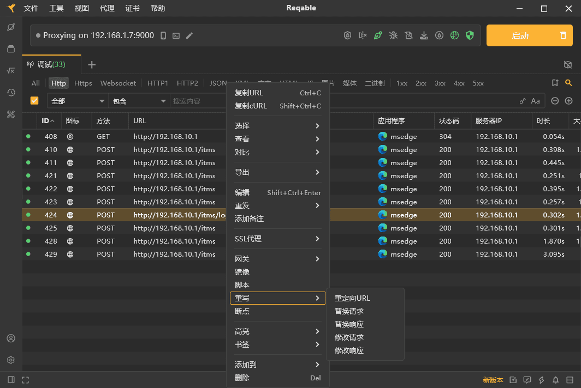The image size is (581, 388).
Task: Click the orange search magnifier icon
Action: (568, 83)
